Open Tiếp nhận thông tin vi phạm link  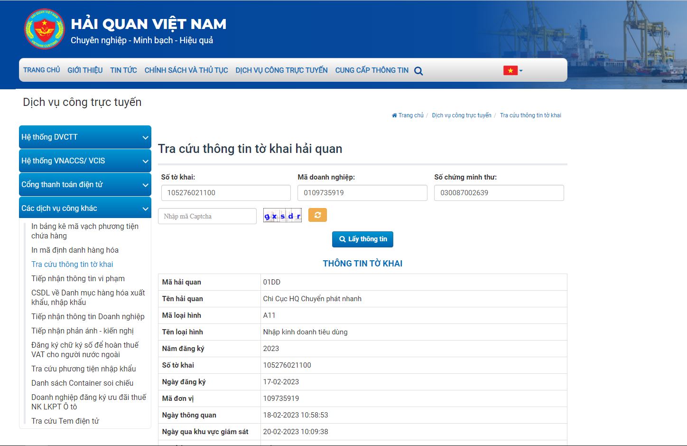point(78,278)
